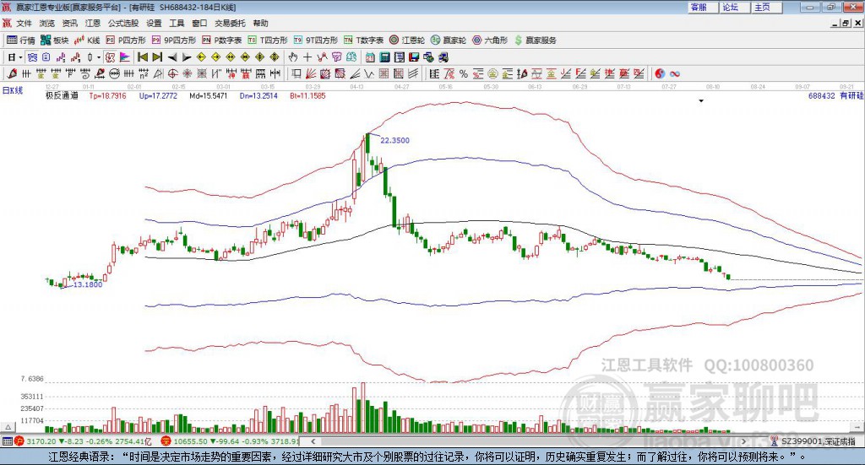Click the 沪 index 3170.20 status entry
This screenshot has height=465, width=865.
tap(83, 441)
